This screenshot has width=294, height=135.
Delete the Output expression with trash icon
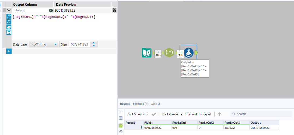click(114, 10)
